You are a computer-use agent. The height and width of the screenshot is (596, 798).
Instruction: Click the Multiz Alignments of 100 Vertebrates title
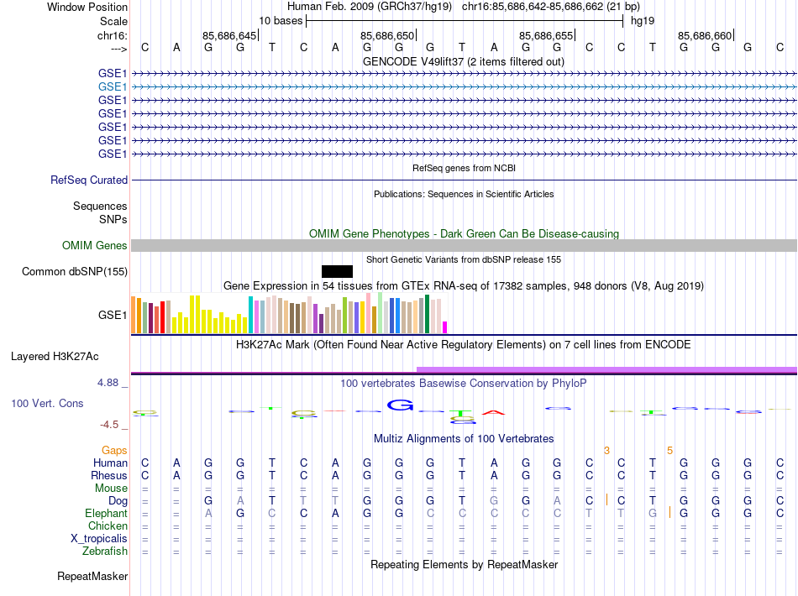[463, 438]
